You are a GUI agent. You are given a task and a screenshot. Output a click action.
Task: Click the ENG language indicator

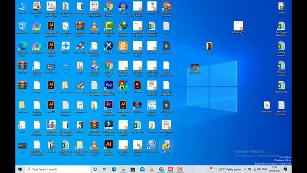click(x=264, y=169)
